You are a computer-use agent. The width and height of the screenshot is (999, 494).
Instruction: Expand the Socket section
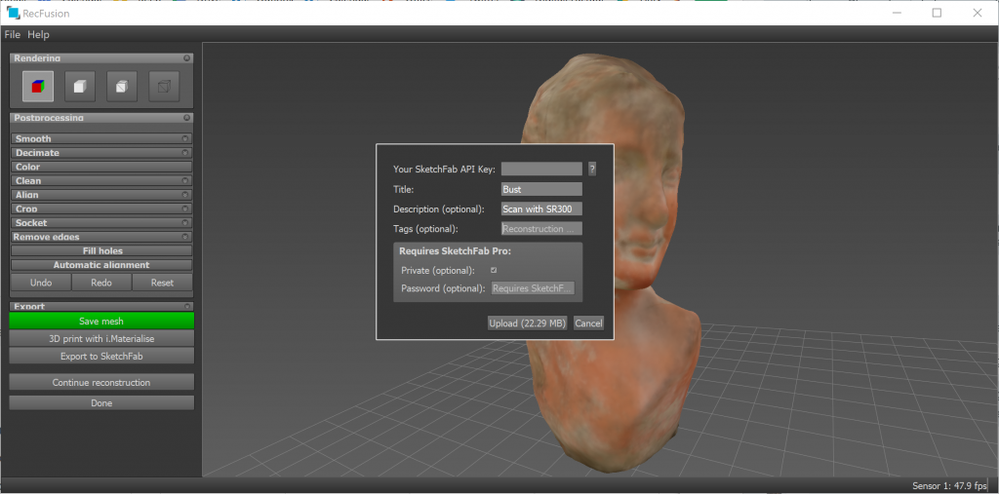point(101,223)
